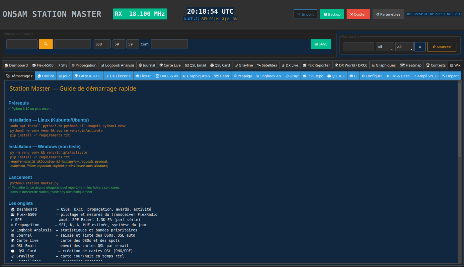Expand the All dropdown beside the X button
Image resolution: width=464 pixels, height=267 pixels.
point(404,47)
